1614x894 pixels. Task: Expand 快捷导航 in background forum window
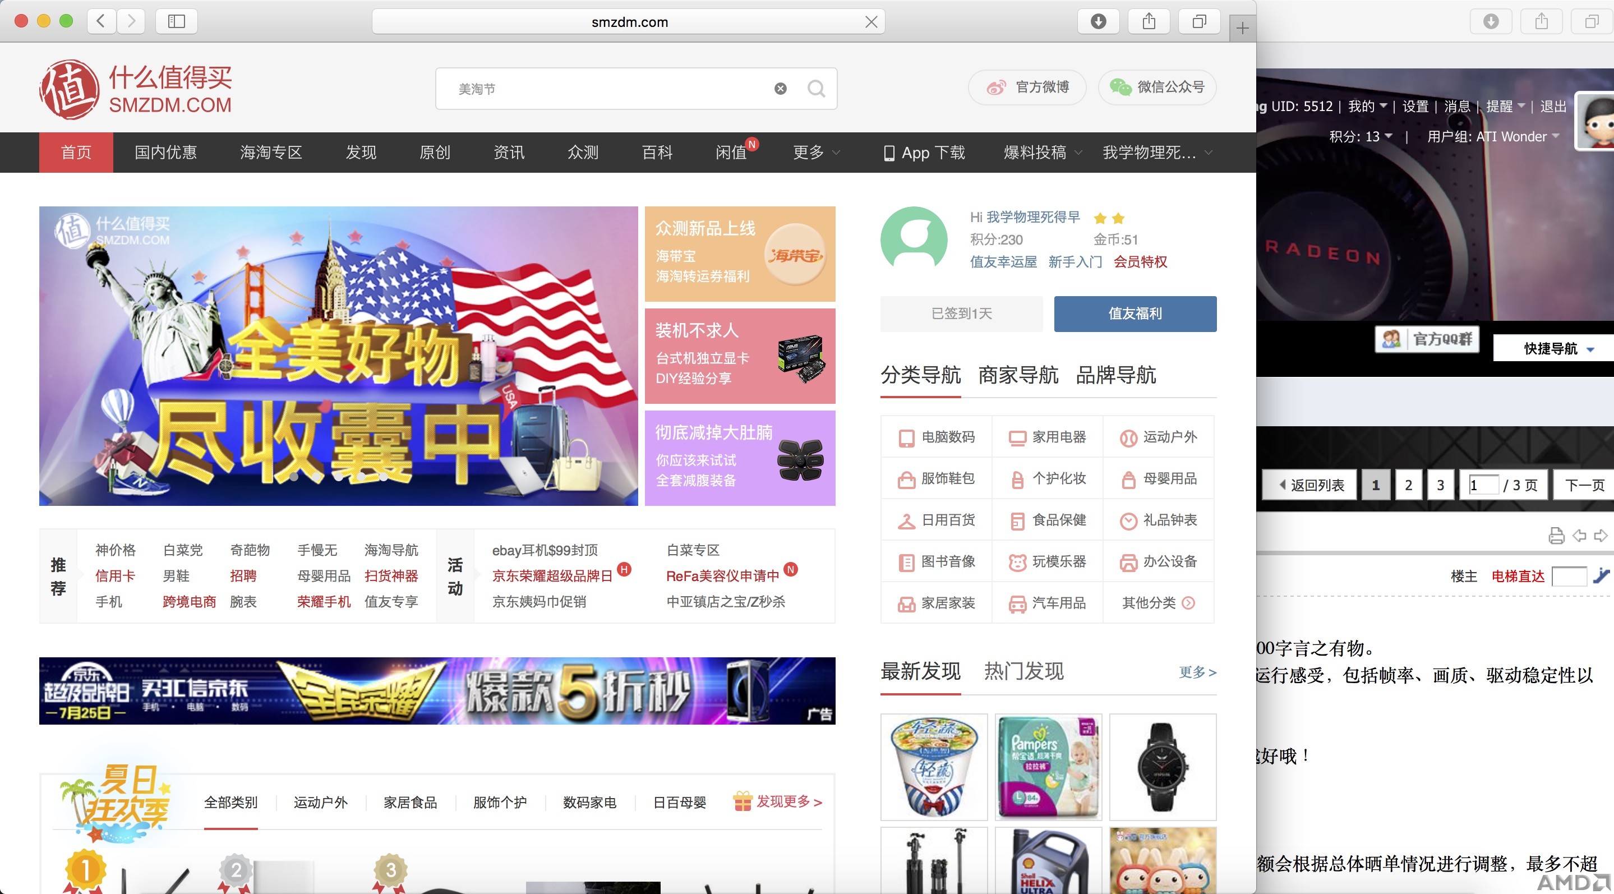pyautogui.click(x=1556, y=348)
